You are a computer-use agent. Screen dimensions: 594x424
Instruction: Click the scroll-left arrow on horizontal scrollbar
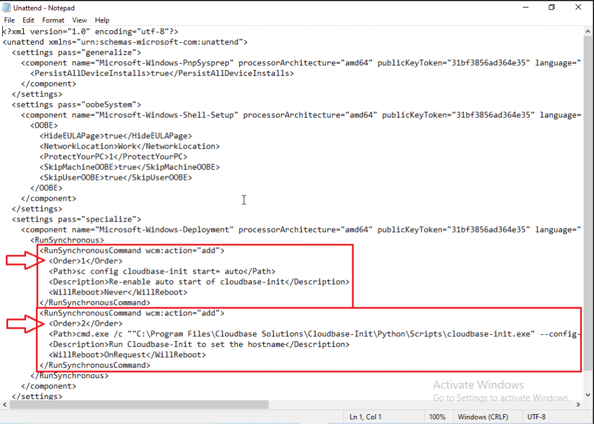pyautogui.click(x=4, y=405)
